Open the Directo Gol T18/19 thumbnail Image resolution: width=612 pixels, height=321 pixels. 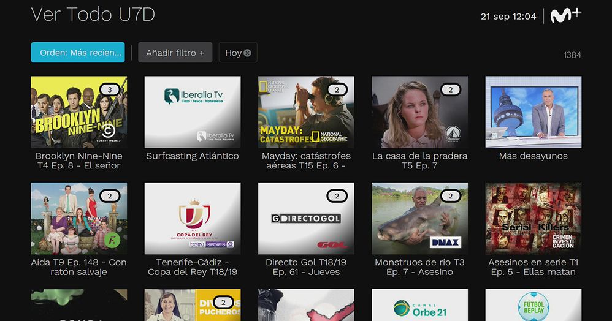(306, 219)
